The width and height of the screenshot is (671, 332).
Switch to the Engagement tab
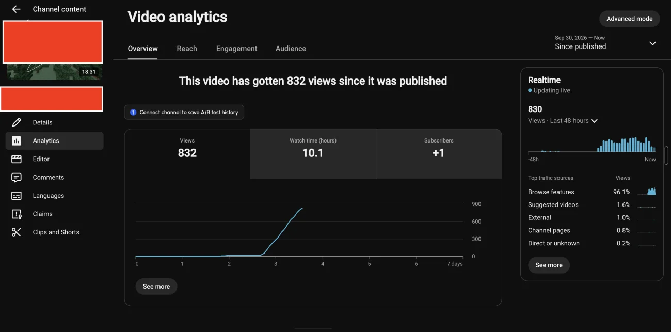click(236, 49)
